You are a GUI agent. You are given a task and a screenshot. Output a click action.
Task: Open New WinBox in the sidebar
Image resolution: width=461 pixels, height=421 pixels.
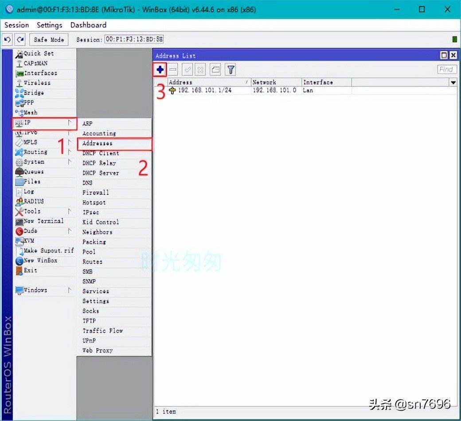[x=45, y=261]
